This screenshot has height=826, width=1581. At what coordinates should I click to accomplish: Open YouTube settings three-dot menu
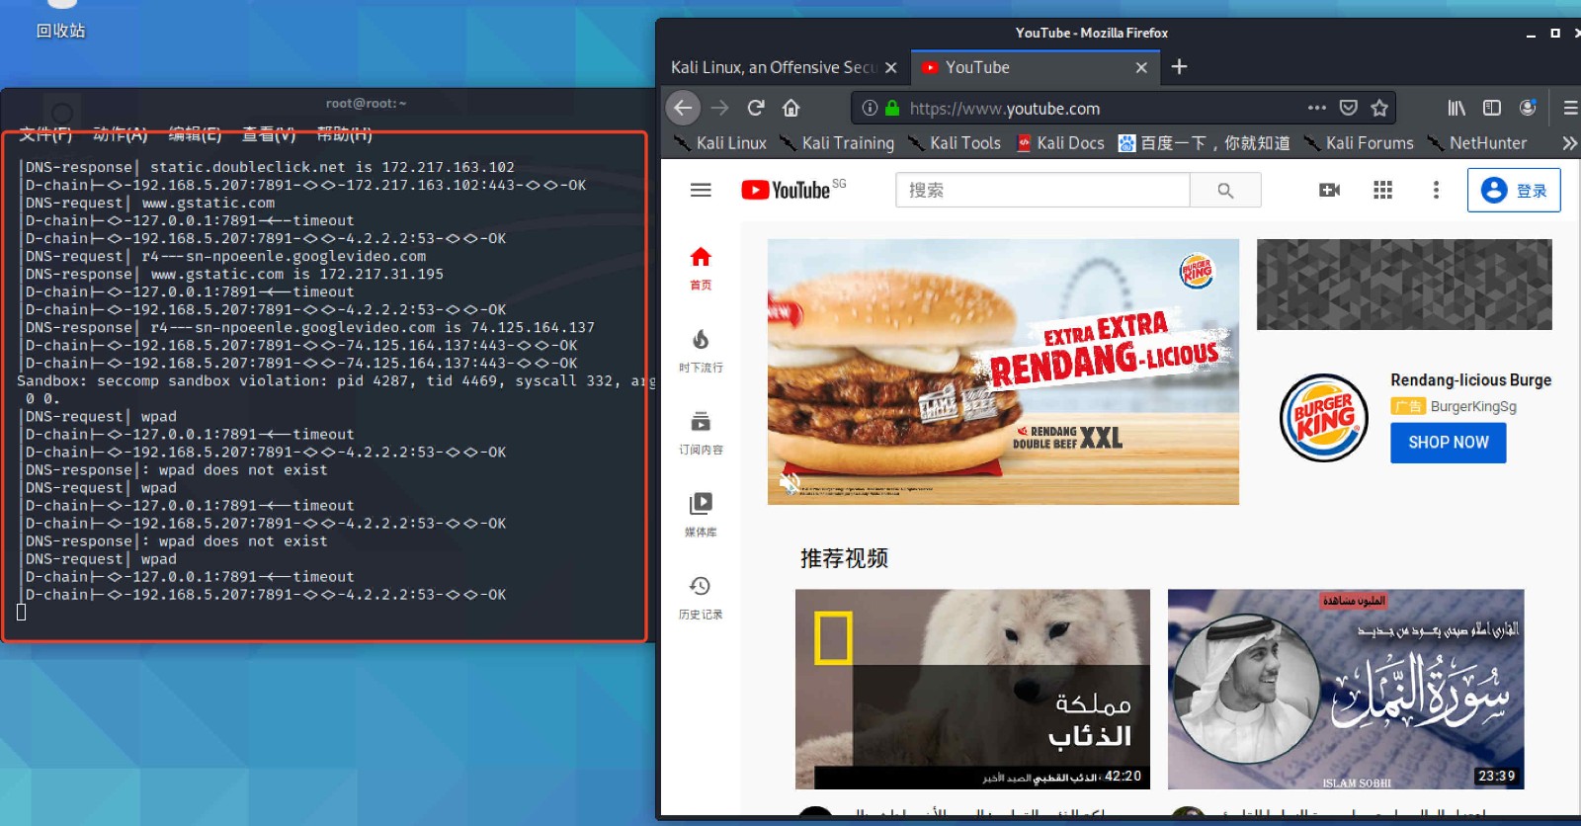(1436, 190)
